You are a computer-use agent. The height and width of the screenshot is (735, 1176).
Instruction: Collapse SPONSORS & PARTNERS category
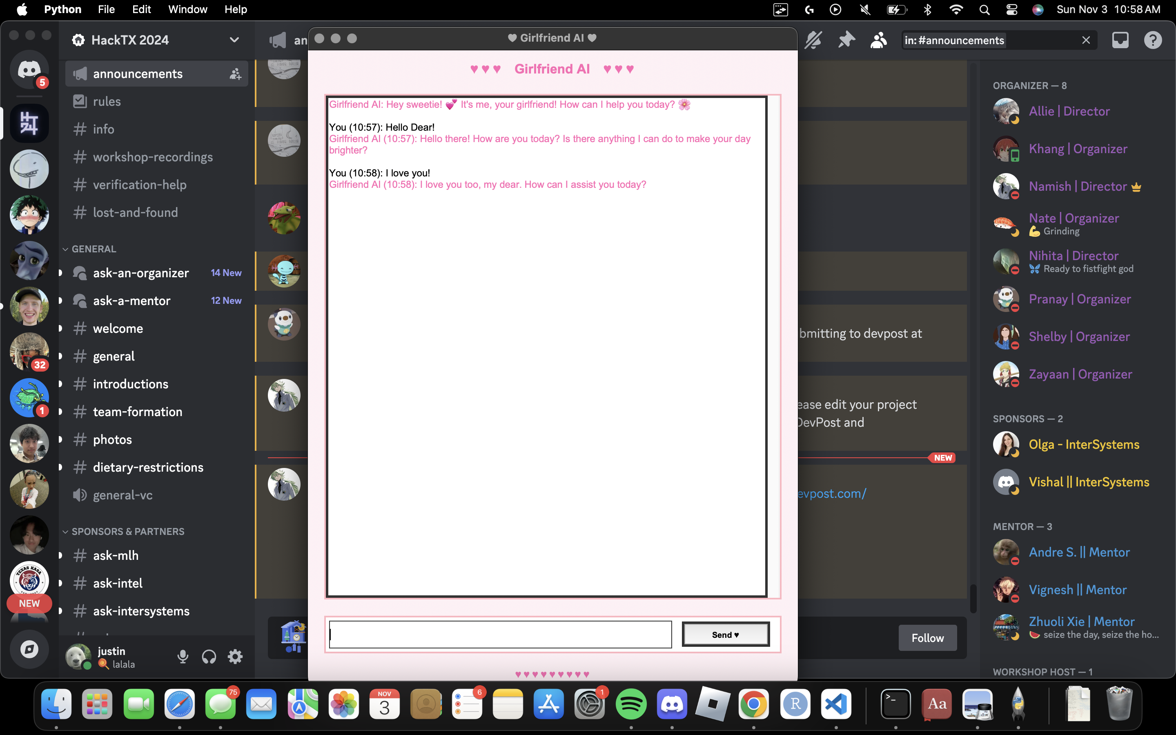point(127,531)
